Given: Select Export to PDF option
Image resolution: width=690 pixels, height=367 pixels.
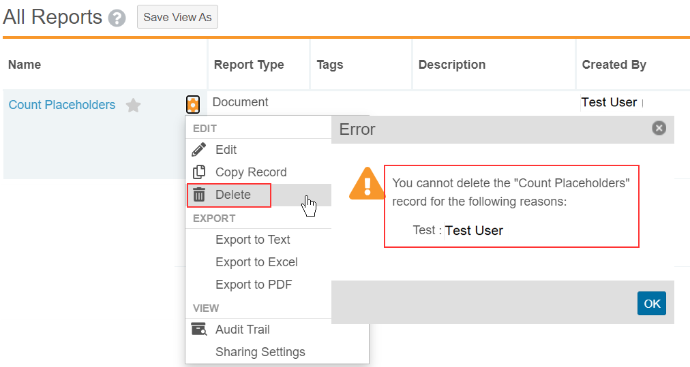Looking at the screenshot, I should coord(254,285).
